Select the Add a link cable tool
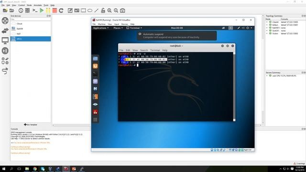 [5, 71]
